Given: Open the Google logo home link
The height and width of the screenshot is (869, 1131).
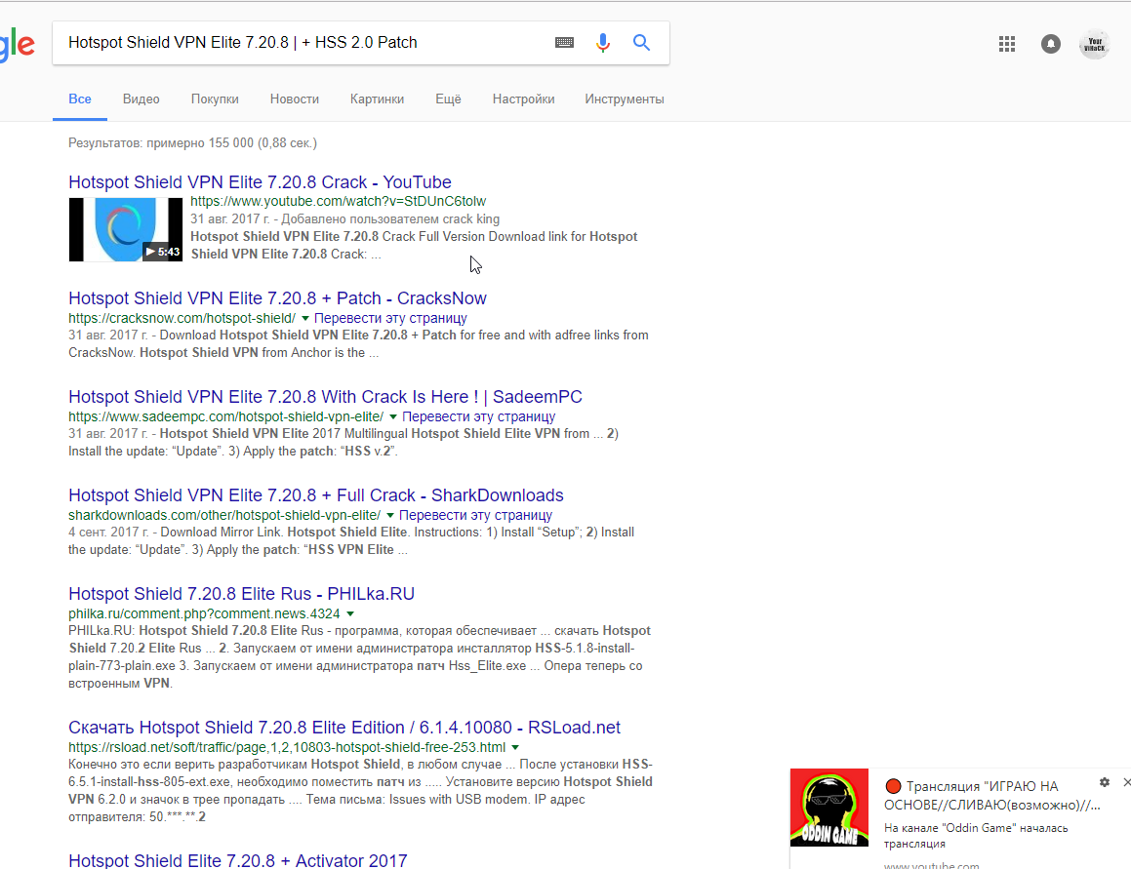Looking at the screenshot, I should [17, 44].
